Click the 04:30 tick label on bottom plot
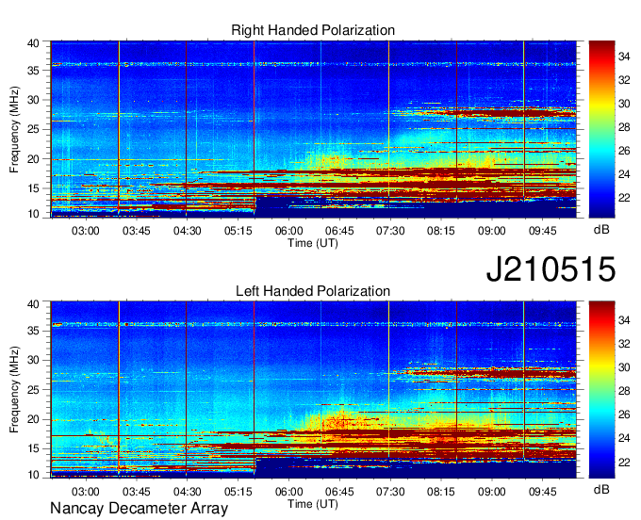Viewport: 641px width, 520px height. pyautogui.click(x=187, y=492)
